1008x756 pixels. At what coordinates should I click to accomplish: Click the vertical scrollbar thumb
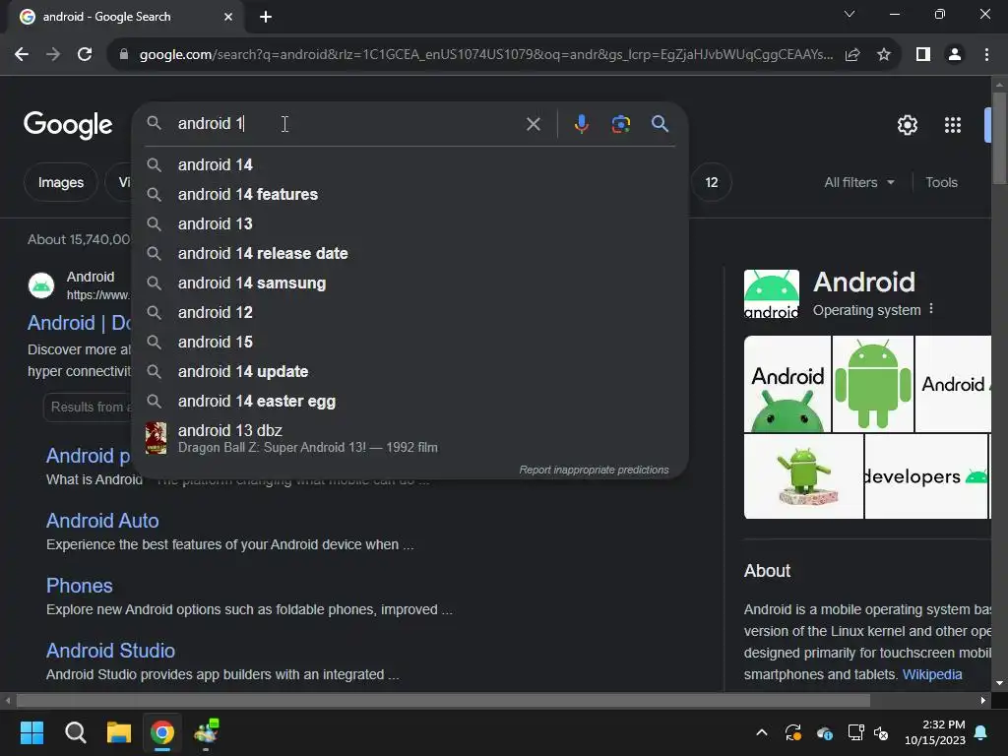[x=999, y=138]
